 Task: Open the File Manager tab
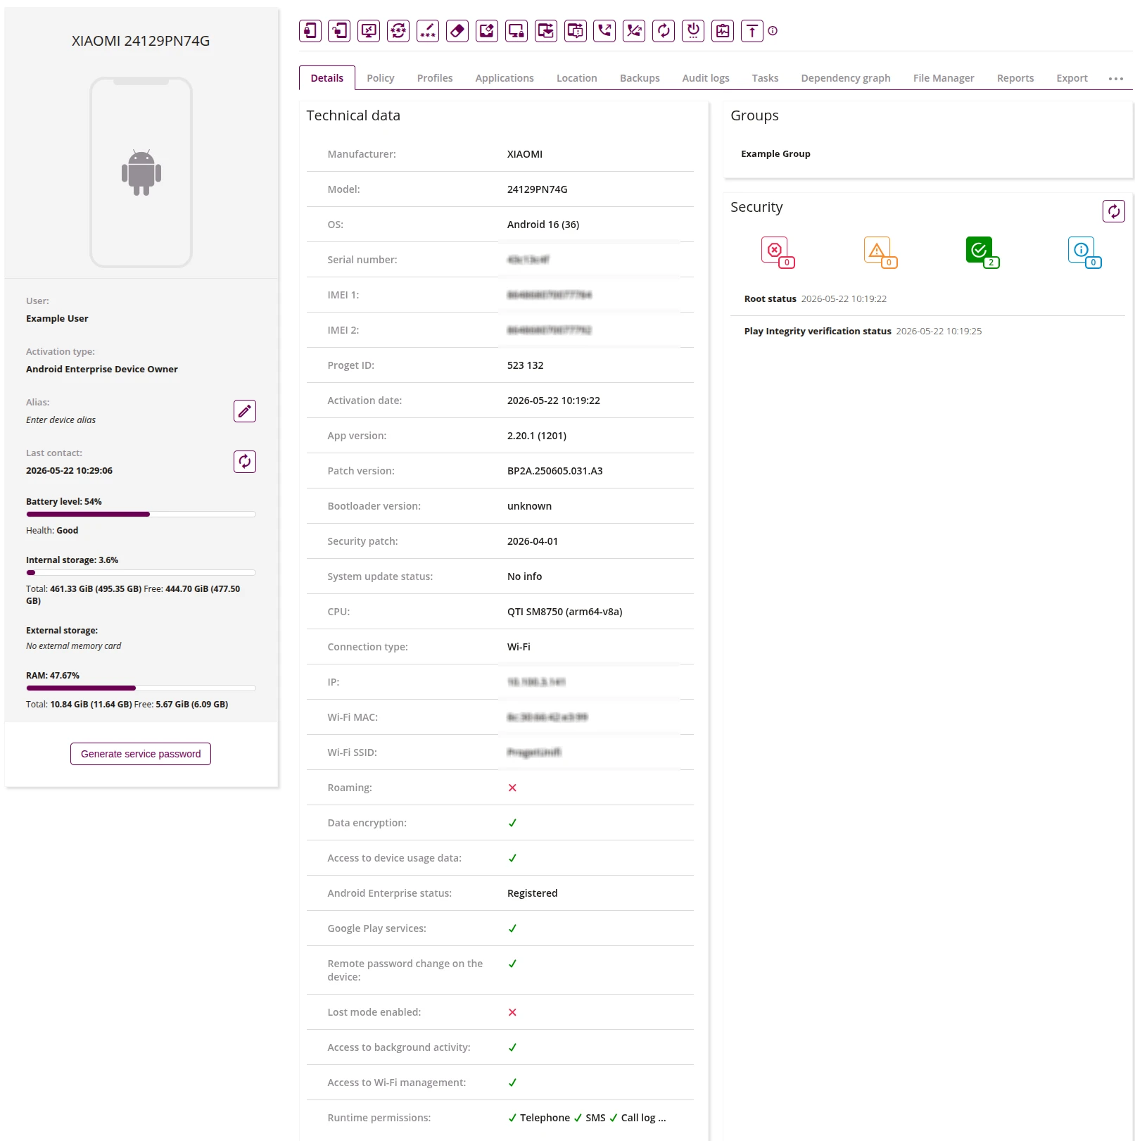pos(944,78)
